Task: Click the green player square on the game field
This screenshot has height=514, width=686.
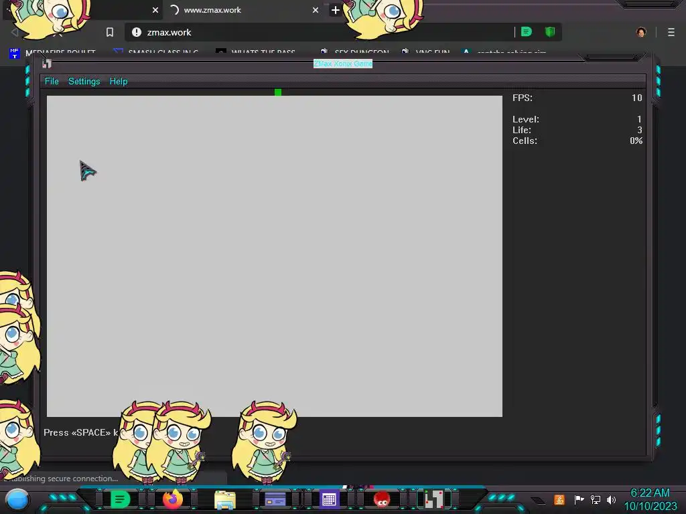Action: [278, 92]
